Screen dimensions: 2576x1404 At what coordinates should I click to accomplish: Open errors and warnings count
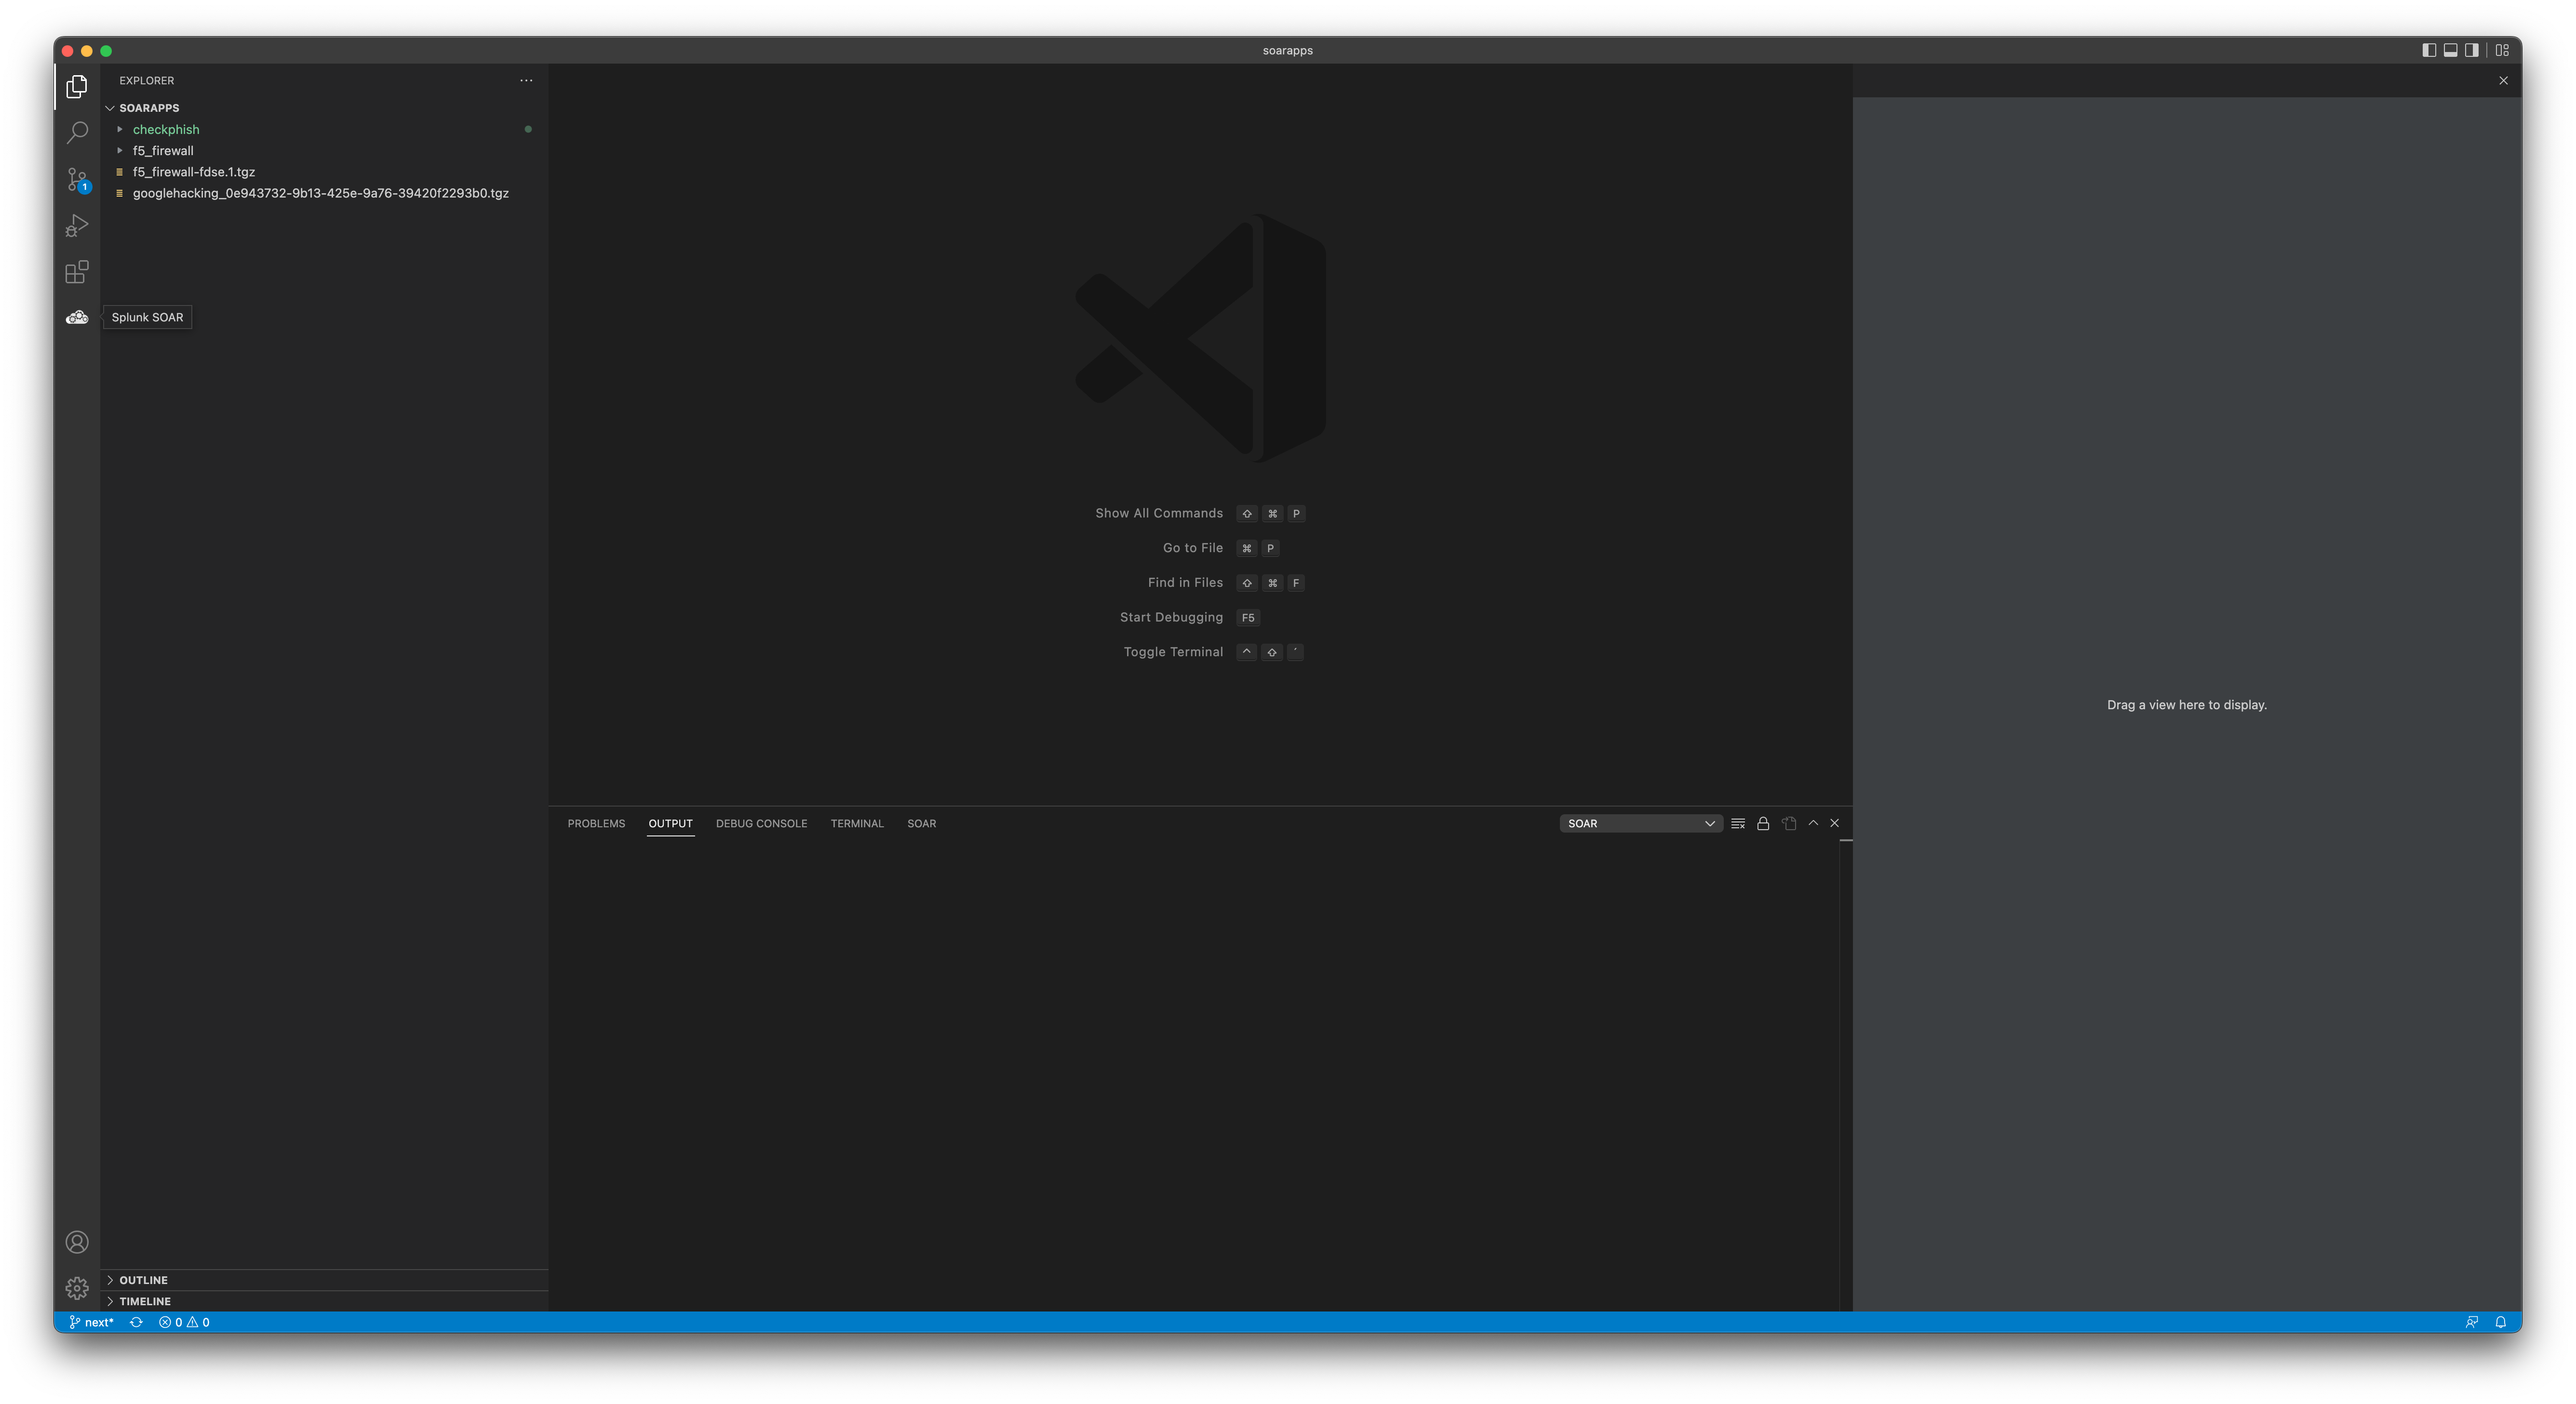[184, 1322]
